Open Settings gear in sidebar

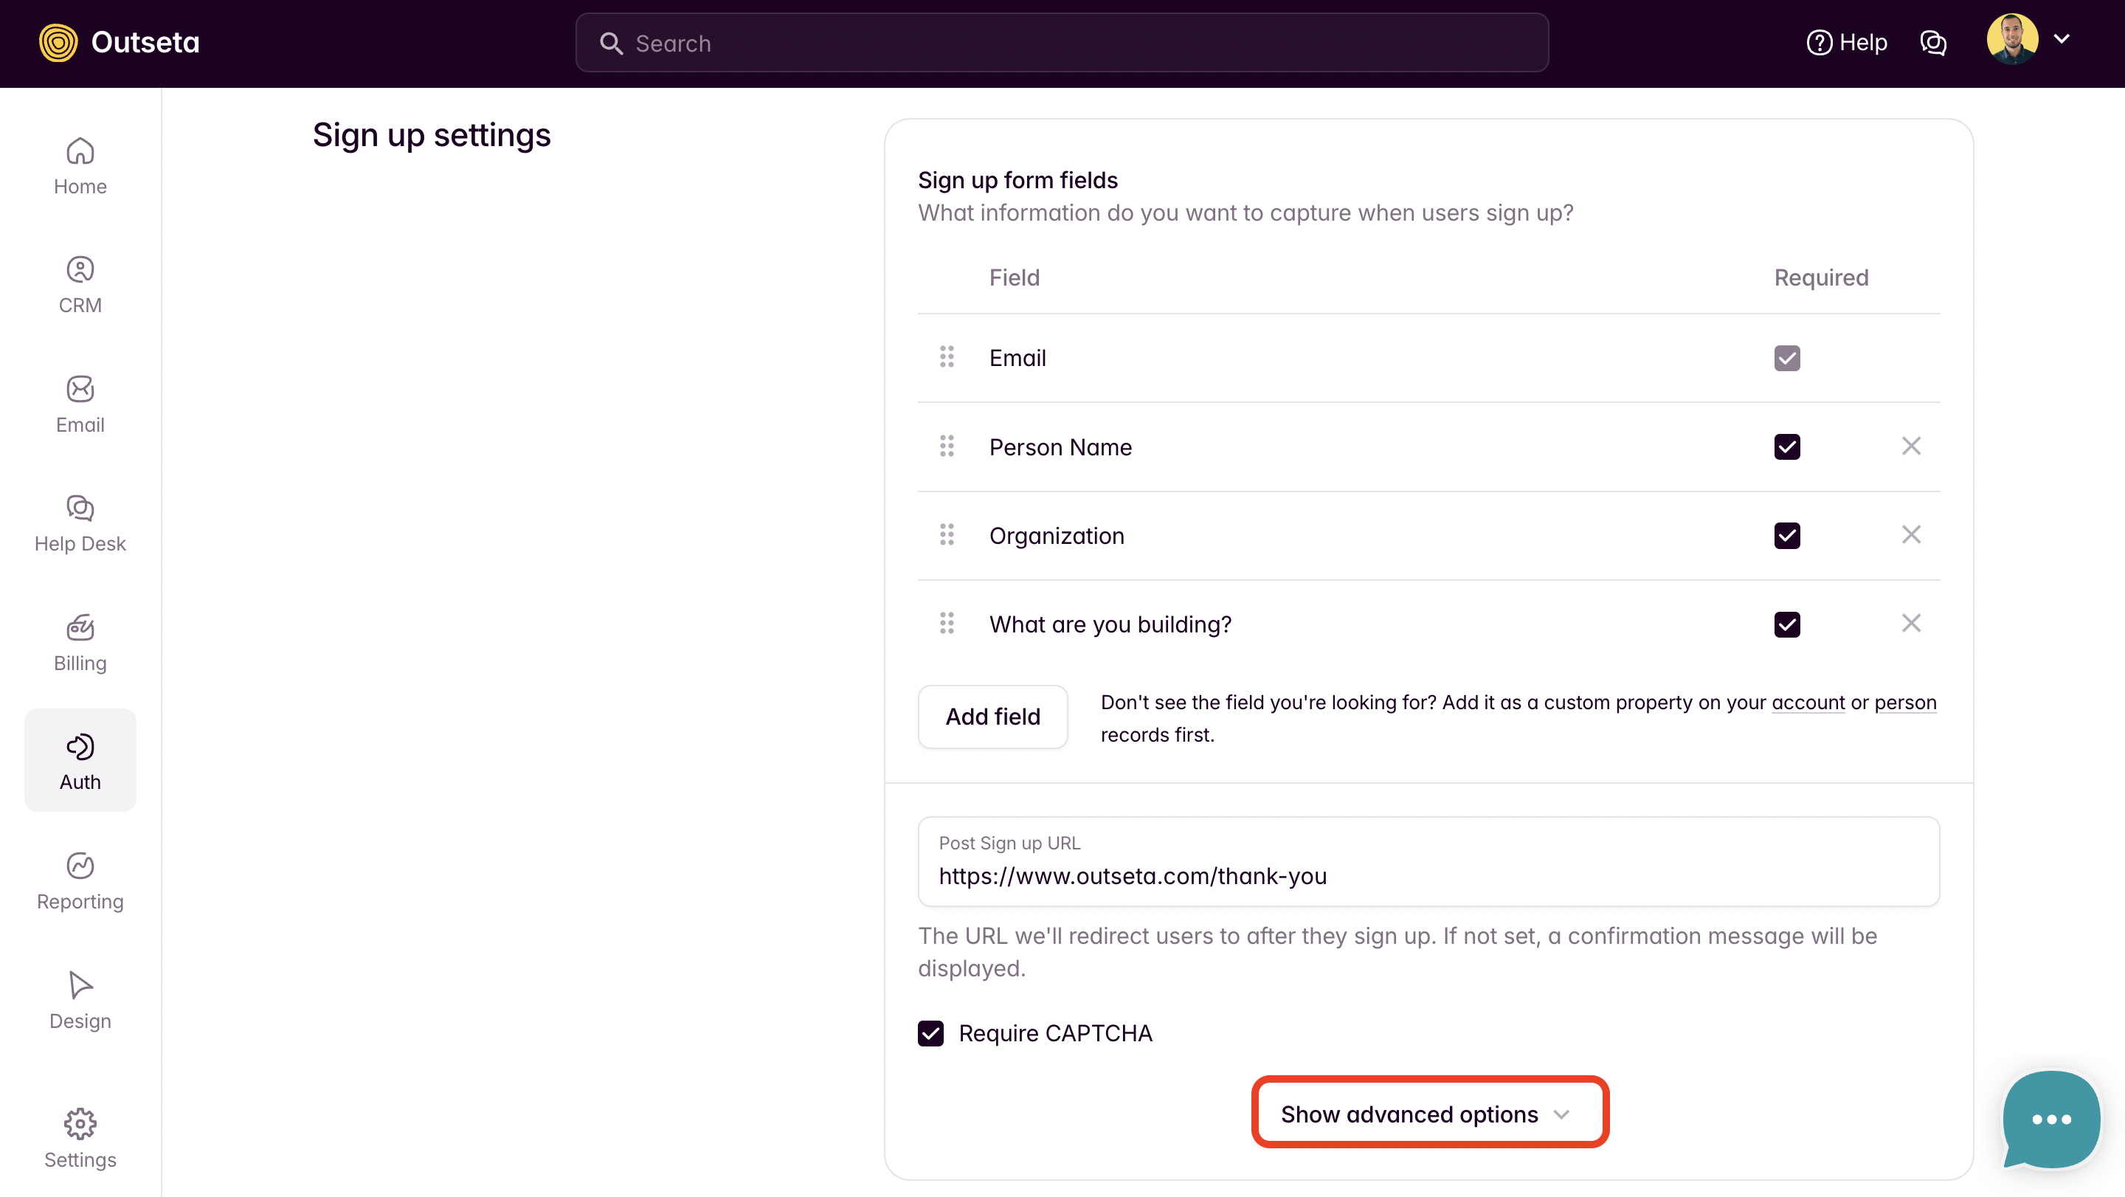80,1139
